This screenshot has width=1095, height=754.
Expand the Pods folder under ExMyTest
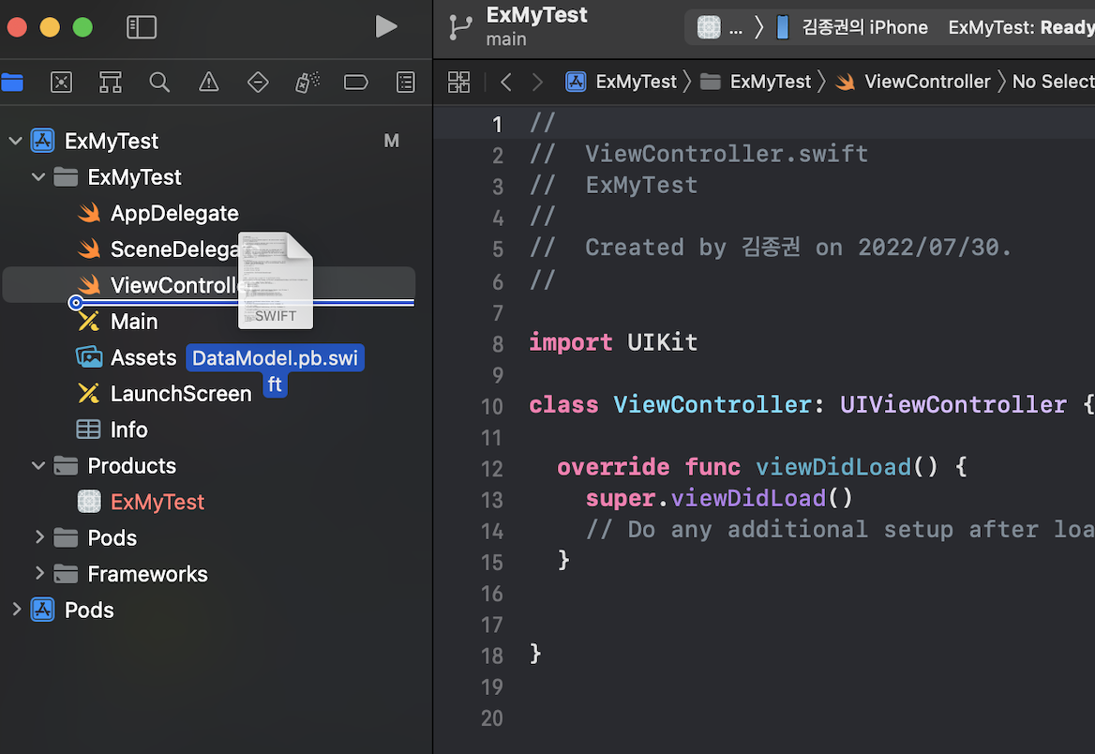point(39,537)
